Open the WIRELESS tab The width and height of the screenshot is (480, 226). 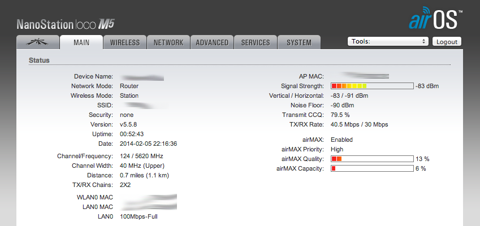click(125, 42)
